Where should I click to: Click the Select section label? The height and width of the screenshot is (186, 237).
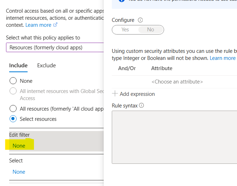16,161
